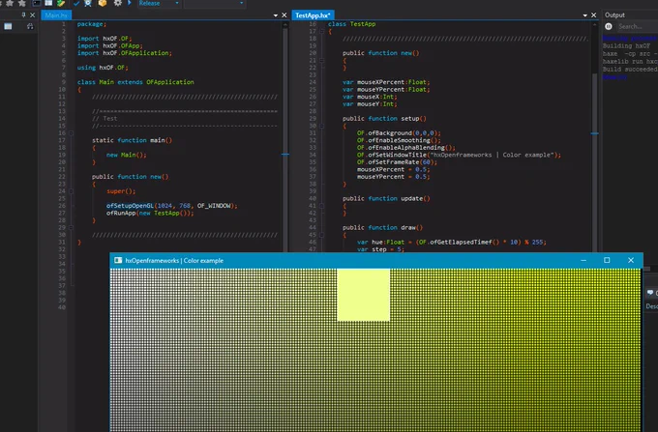This screenshot has width=658, height=432.
Task: Click 'var mouseXPercent:Float' declaration line
Action: pyautogui.click(x=386, y=82)
